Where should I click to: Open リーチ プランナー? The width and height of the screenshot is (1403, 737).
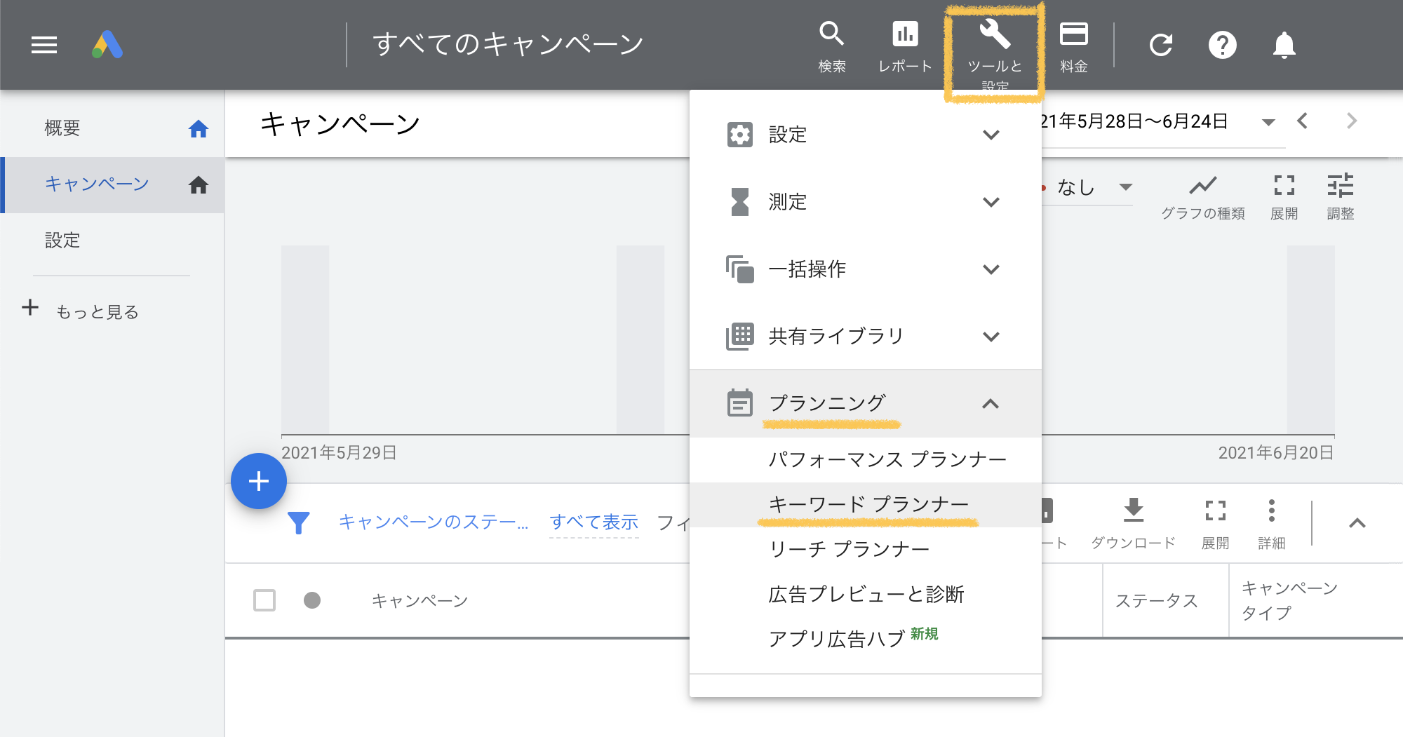coord(849,549)
